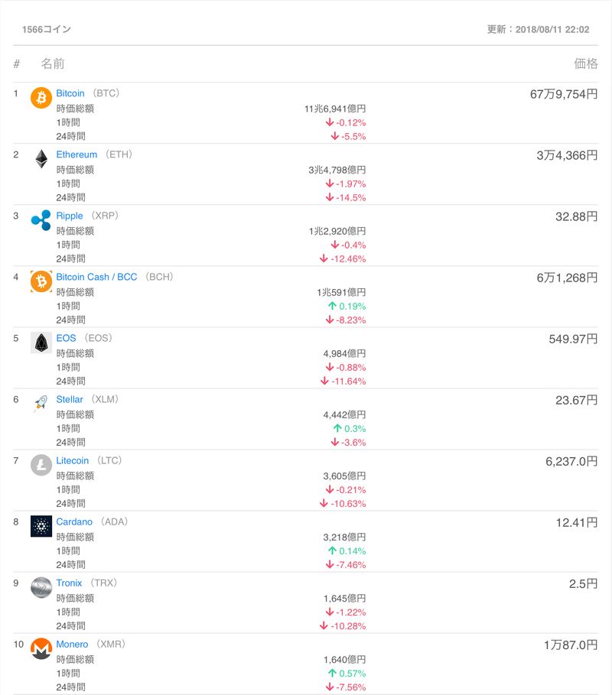Open the Ethereum coin link
Screen dimensions: 612x695
coord(76,154)
